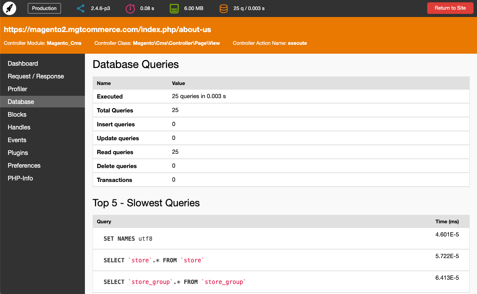Image resolution: width=477 pixels, height=294 pixels.
Task: Open the Handles section
Action: point(19,127)
